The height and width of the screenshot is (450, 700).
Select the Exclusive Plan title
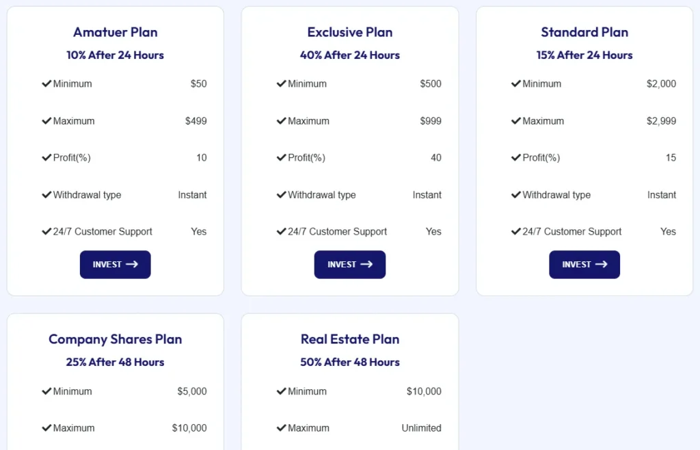point(350,32)
